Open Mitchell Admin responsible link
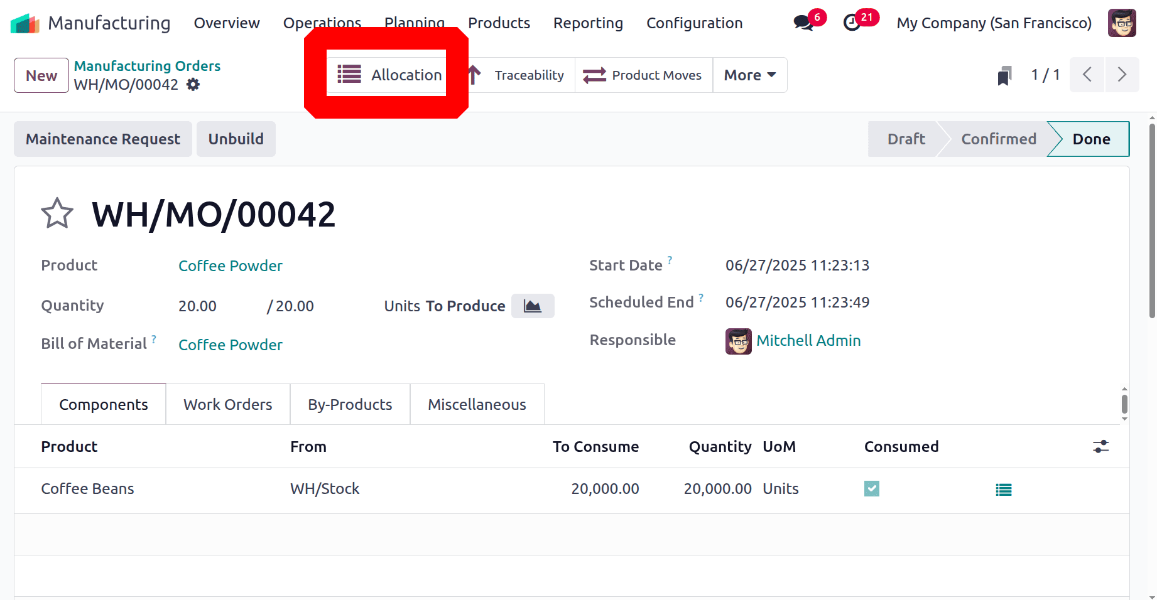This screenshot has height=600, width=1157. [808, 341]
